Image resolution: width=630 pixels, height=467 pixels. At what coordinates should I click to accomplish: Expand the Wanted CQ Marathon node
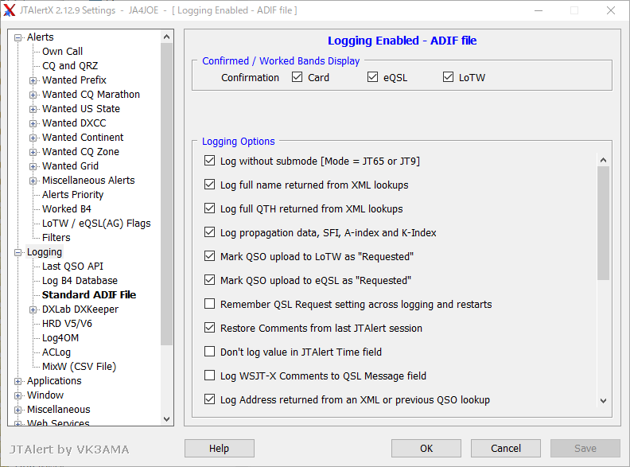(x=33, y=95)
